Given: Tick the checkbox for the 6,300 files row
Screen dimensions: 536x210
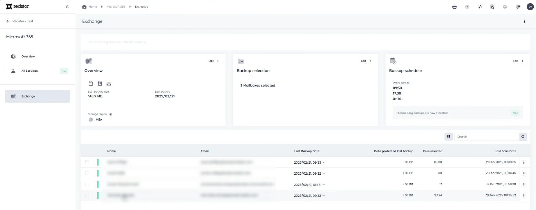Looking at the screenshot, I should (87, 162).
